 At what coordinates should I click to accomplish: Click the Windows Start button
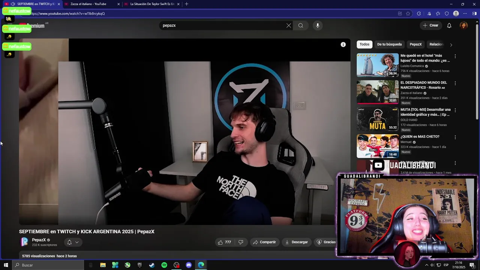pos(6,265)
